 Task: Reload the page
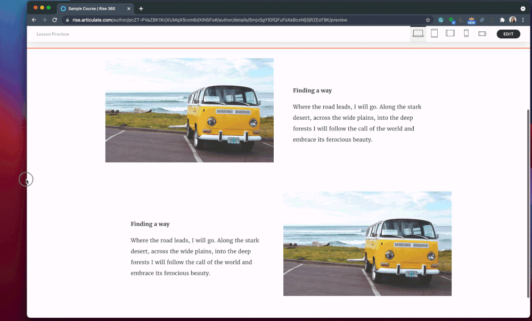(54, 20)
